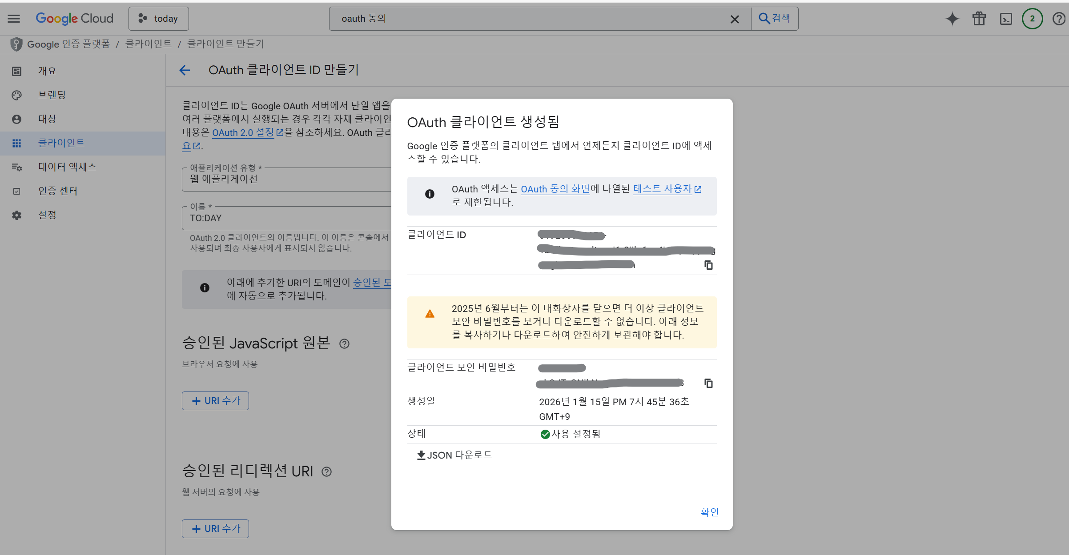Activate the Cloud Shell terminal icon

point(1006,19)
